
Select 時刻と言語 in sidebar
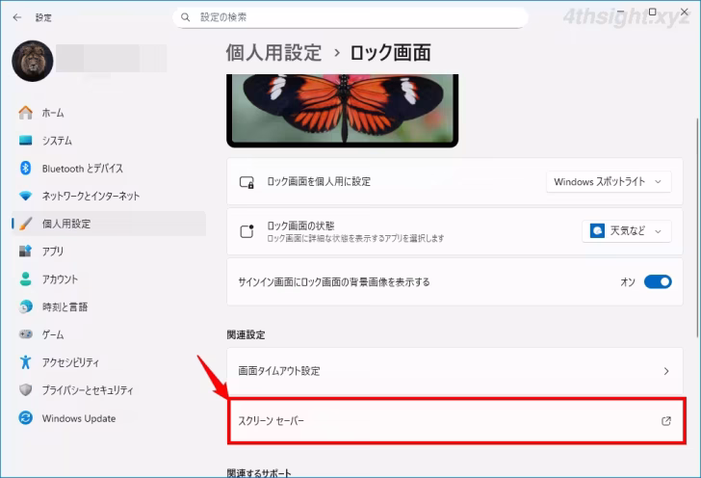tap(65, 306)
